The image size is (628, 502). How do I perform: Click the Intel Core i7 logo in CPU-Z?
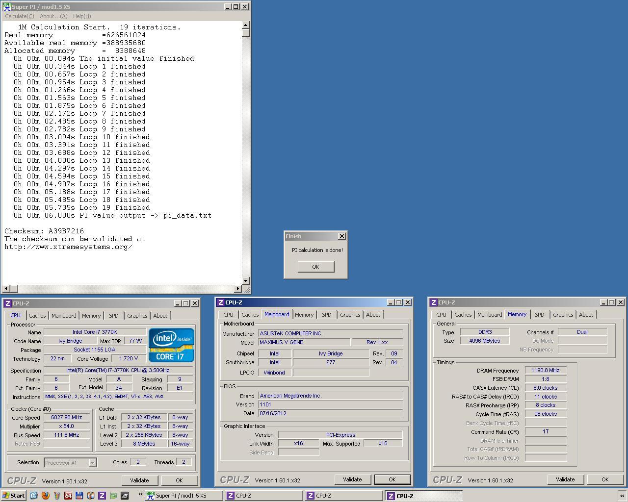click(171, 345)
